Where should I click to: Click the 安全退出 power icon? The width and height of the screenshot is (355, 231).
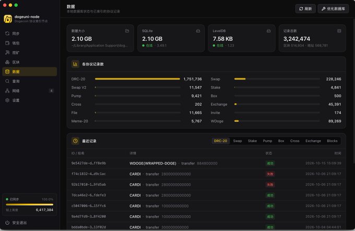point(7,223)
